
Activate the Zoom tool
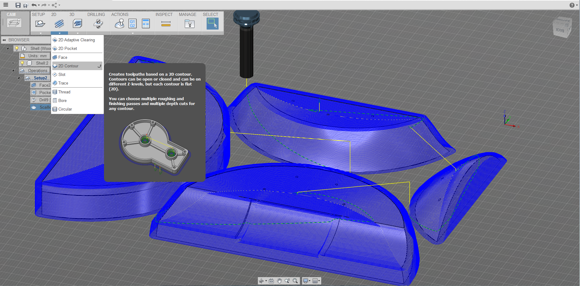pos(287,281)
